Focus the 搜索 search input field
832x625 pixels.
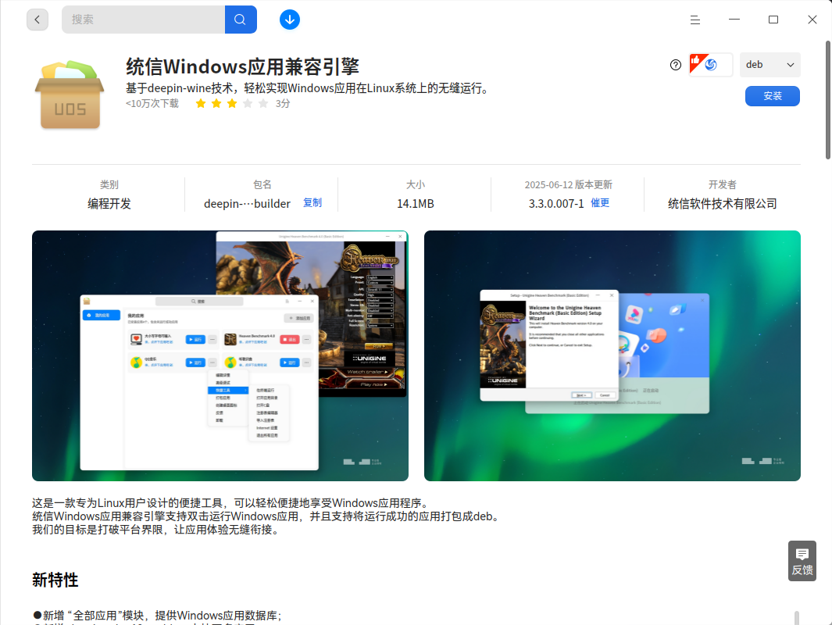click(x=143, y=20)
